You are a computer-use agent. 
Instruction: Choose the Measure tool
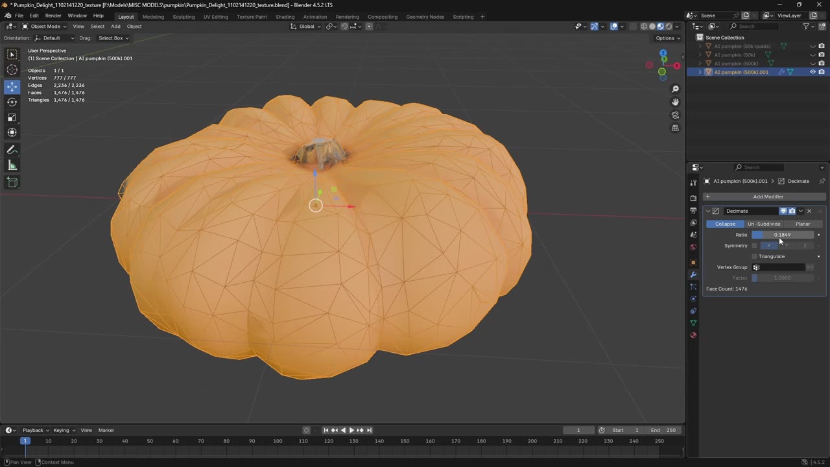coord(12,166)
